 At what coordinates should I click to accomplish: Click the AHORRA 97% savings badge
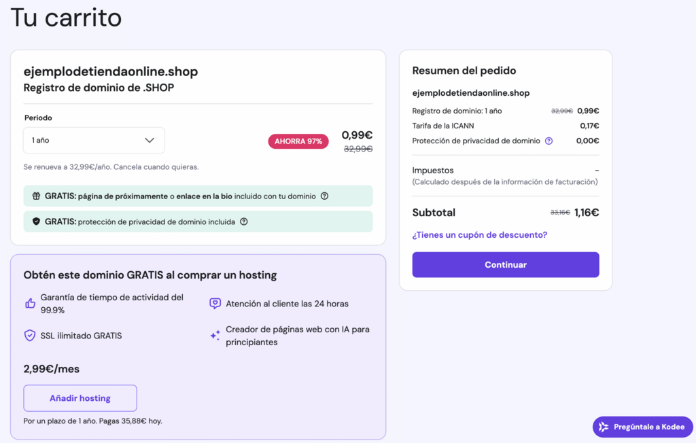pyautogui.click(x=298, y=141)
